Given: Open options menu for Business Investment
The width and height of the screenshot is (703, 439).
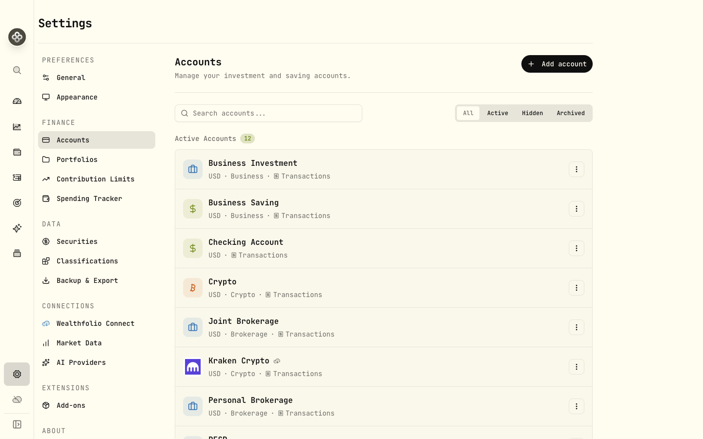Looking at the screenshot, I should [577, 169].
